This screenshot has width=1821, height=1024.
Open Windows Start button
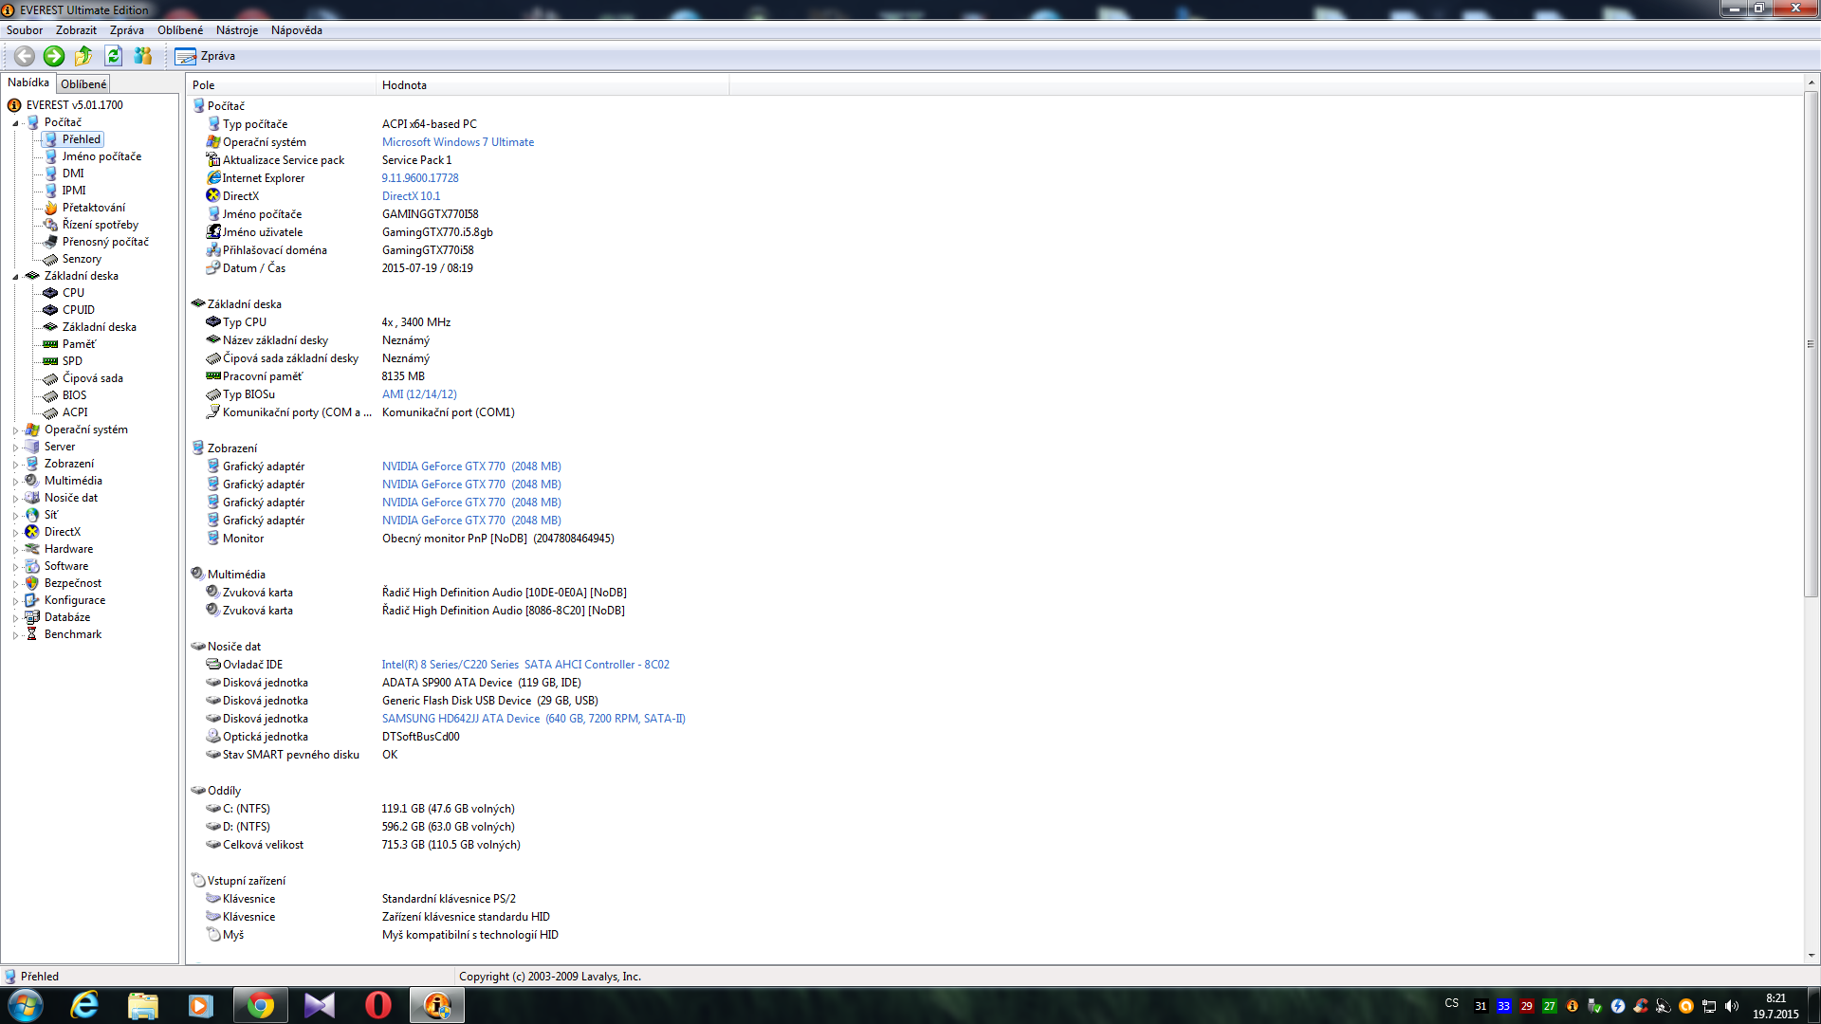click(26, 1005)
